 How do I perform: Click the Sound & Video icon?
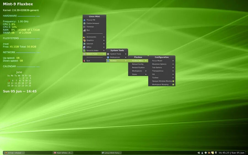tap(84, 51)
